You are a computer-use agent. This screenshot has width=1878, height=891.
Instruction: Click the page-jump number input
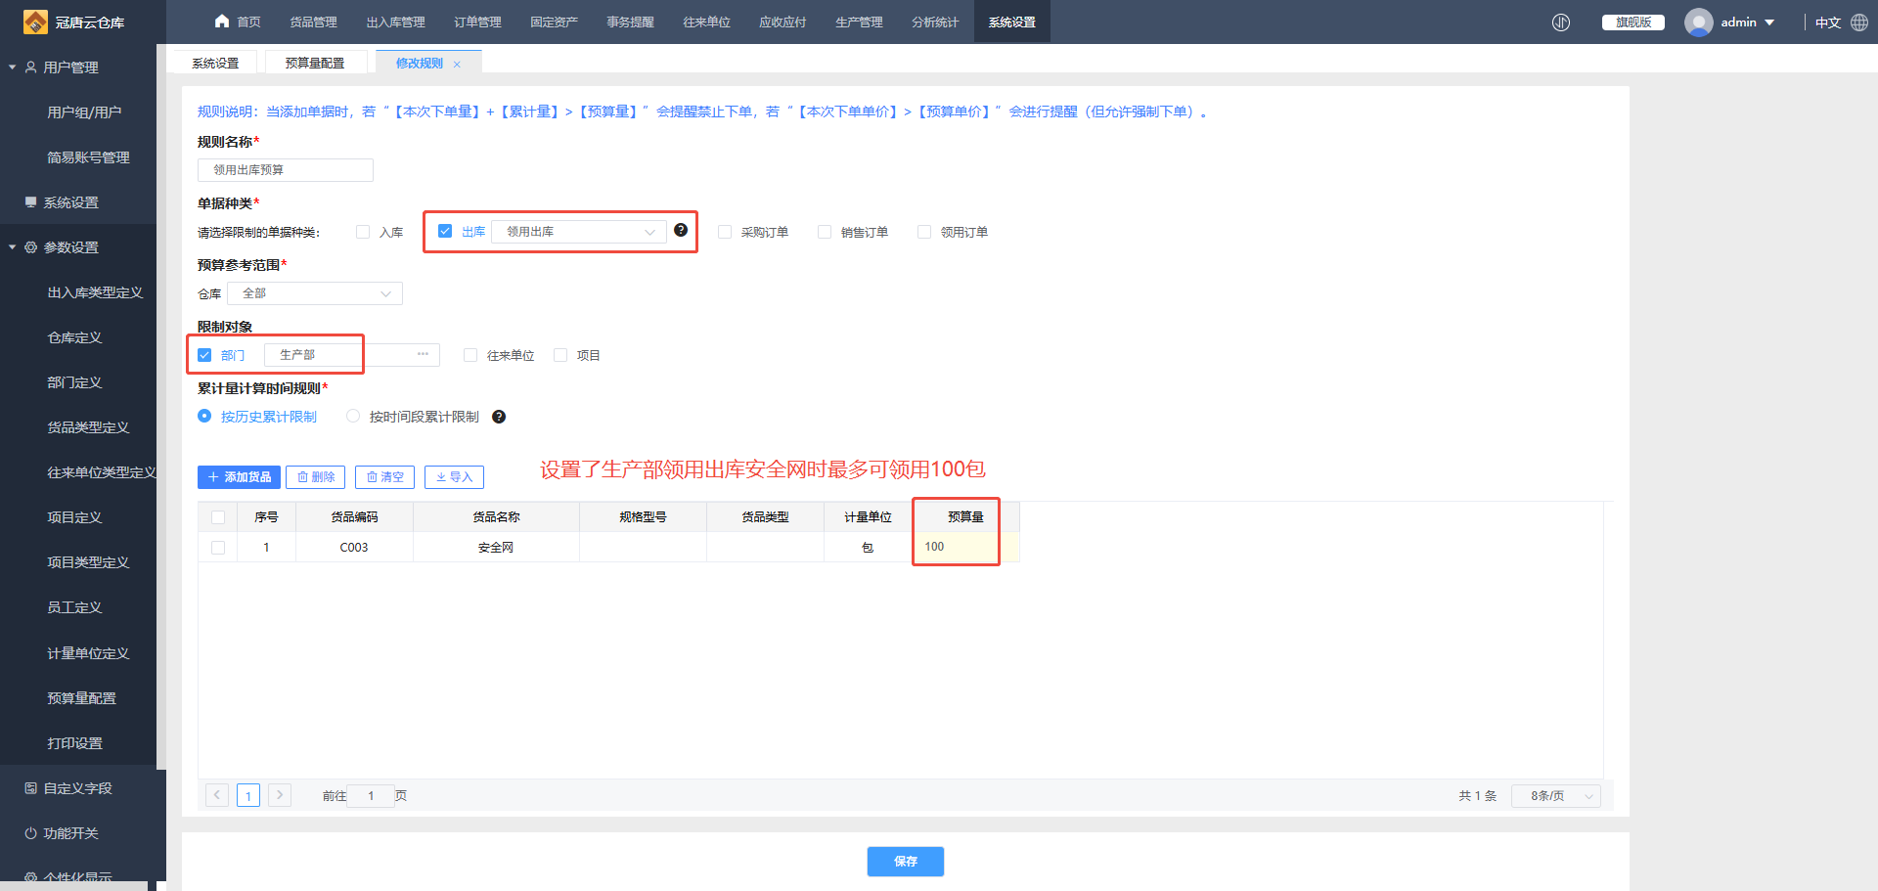371,796
